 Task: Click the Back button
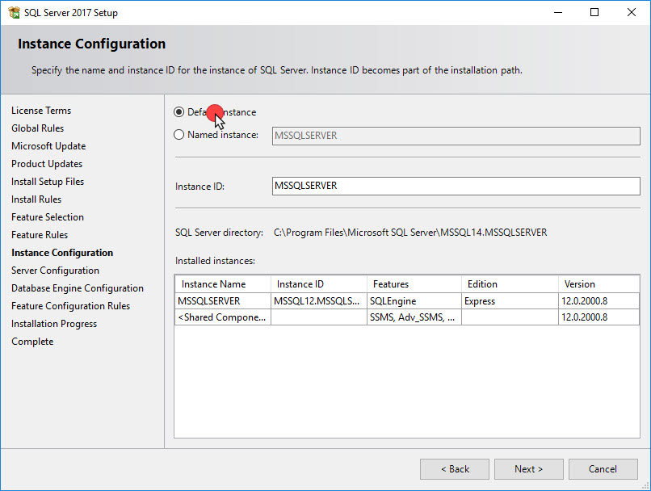455,469
